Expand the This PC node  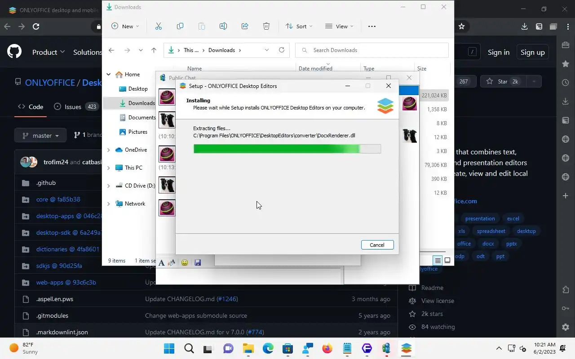pos(109,168)
